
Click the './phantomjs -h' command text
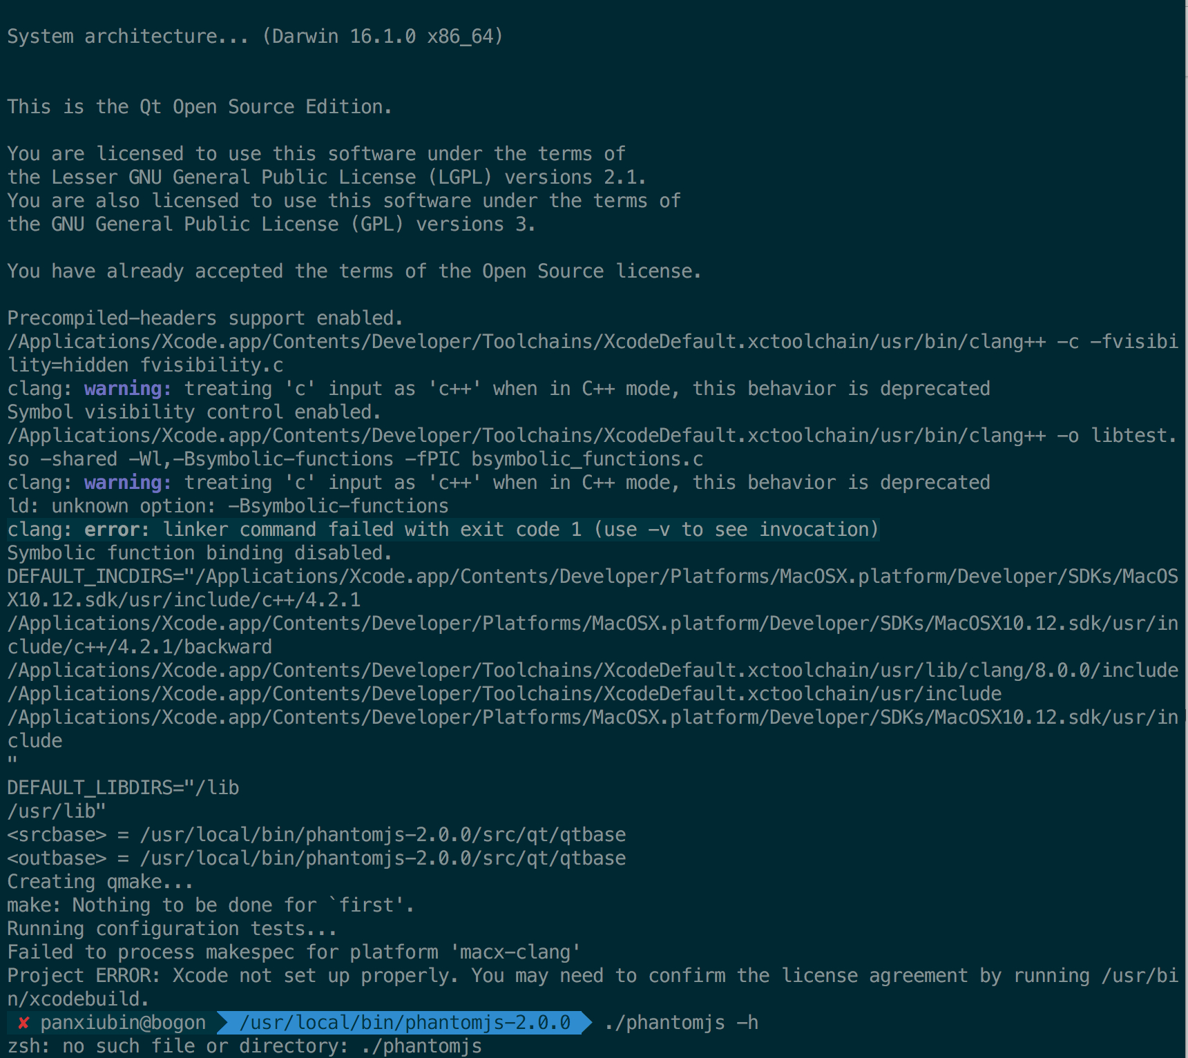click(x=681, y=1023)
